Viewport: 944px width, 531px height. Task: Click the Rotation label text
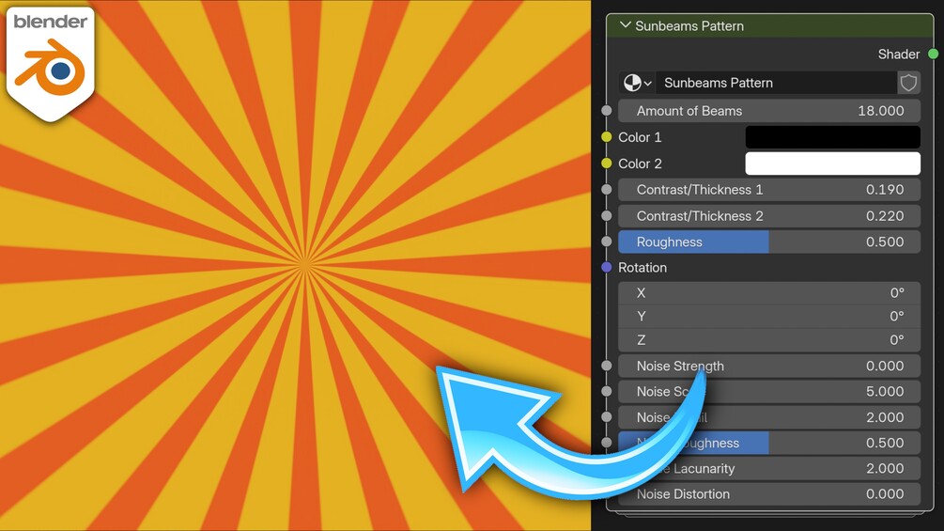[642, 268]
